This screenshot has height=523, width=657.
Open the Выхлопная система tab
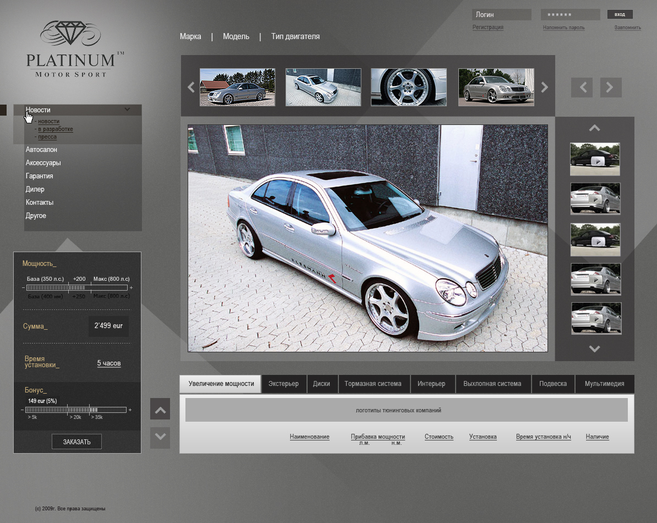pos(492,384)
